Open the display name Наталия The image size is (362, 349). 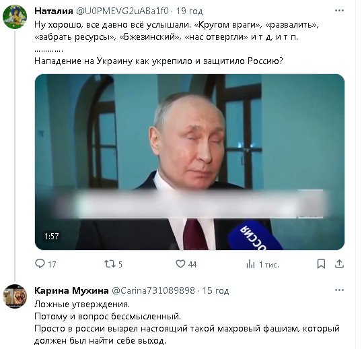pos(54,11)
